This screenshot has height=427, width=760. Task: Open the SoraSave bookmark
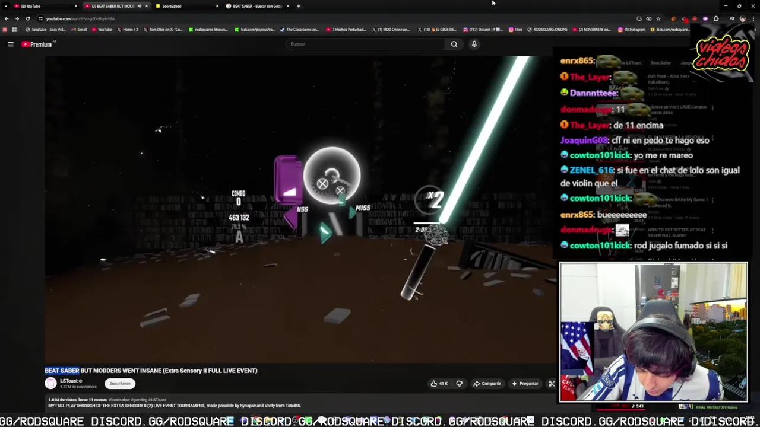coord(45,29)
